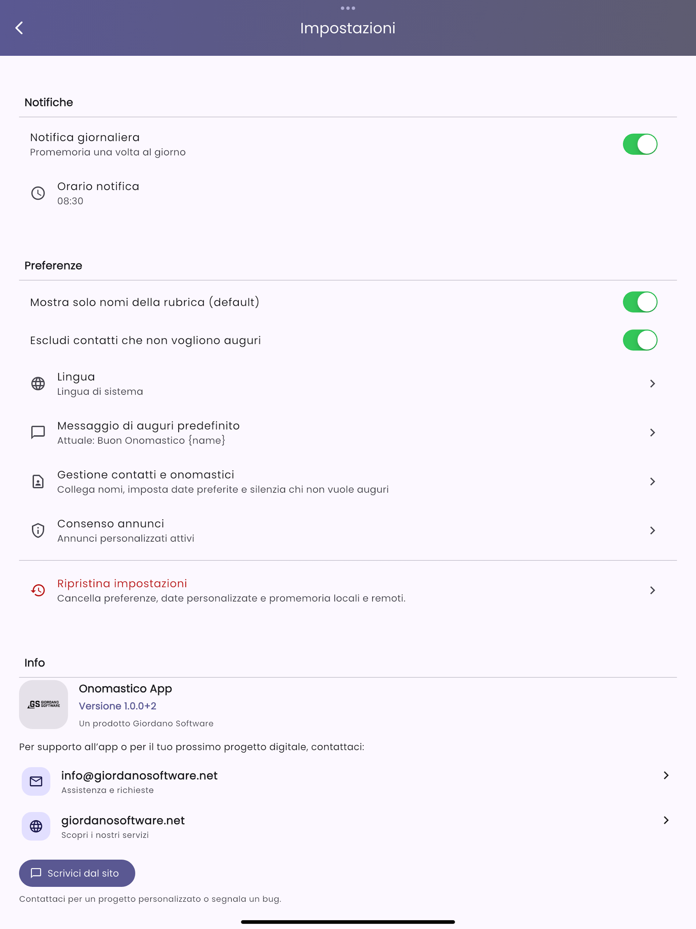Click the contact file icon for Gestione contatti
The height and width of the screenshot is (929, 696).
coord(38,481)
